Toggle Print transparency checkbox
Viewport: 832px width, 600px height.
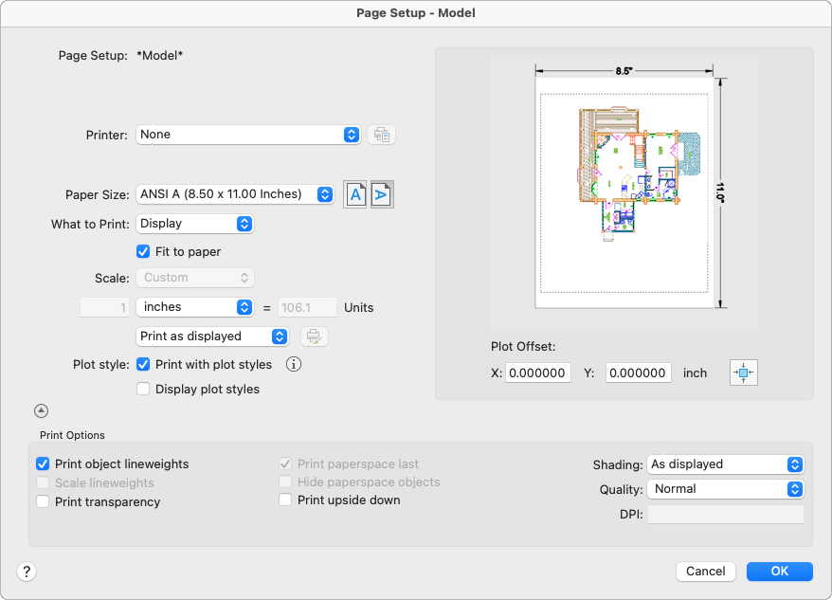pos(43,502)
